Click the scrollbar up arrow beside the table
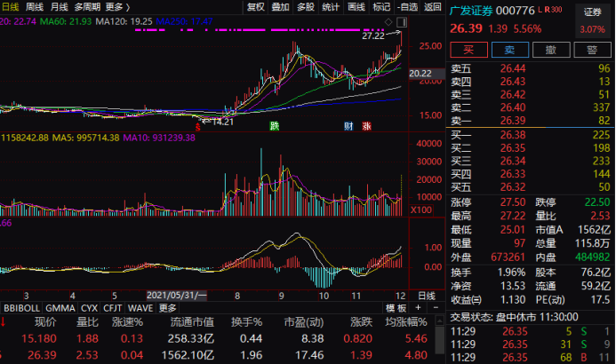 pyautogui.click(x=440, y=321)
